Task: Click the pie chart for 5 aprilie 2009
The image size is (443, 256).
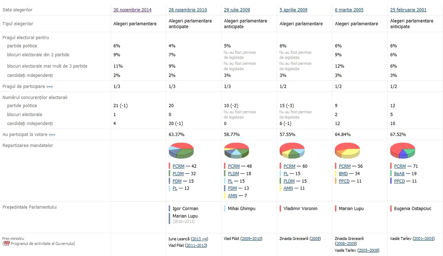Action: [x=292, y=150]
